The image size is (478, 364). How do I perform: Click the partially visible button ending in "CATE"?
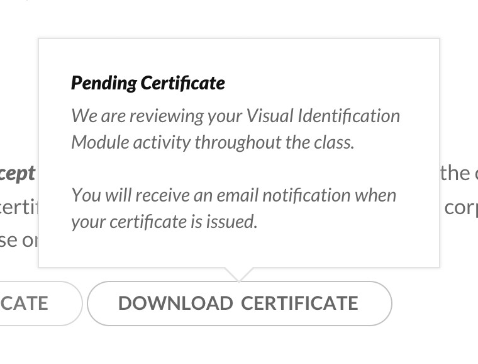[x=31, y=304]
